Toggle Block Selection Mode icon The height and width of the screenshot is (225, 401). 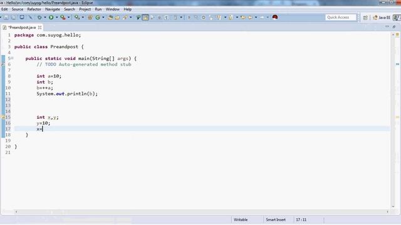point(159,17)
